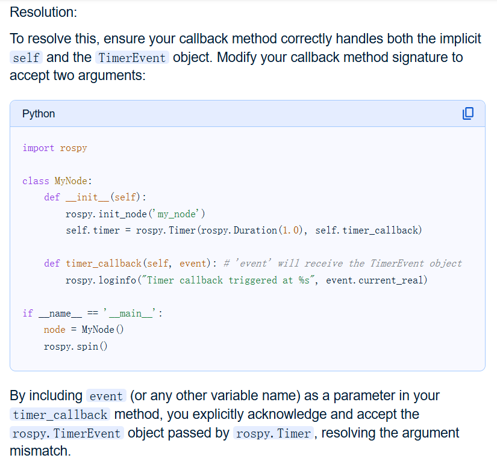Click the final word "mismatch."

40,451
